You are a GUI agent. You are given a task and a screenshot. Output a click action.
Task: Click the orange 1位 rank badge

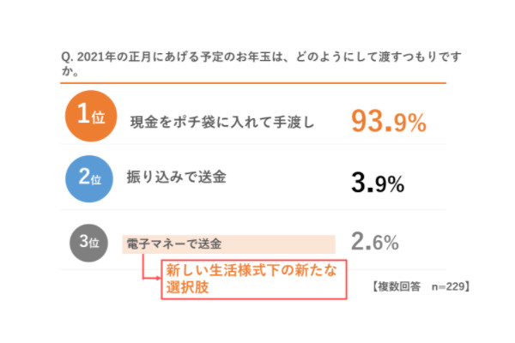click(x=91, y=116)
